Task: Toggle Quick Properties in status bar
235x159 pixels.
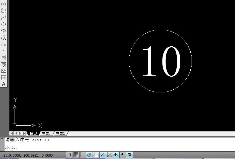Action: click(129, 155)
